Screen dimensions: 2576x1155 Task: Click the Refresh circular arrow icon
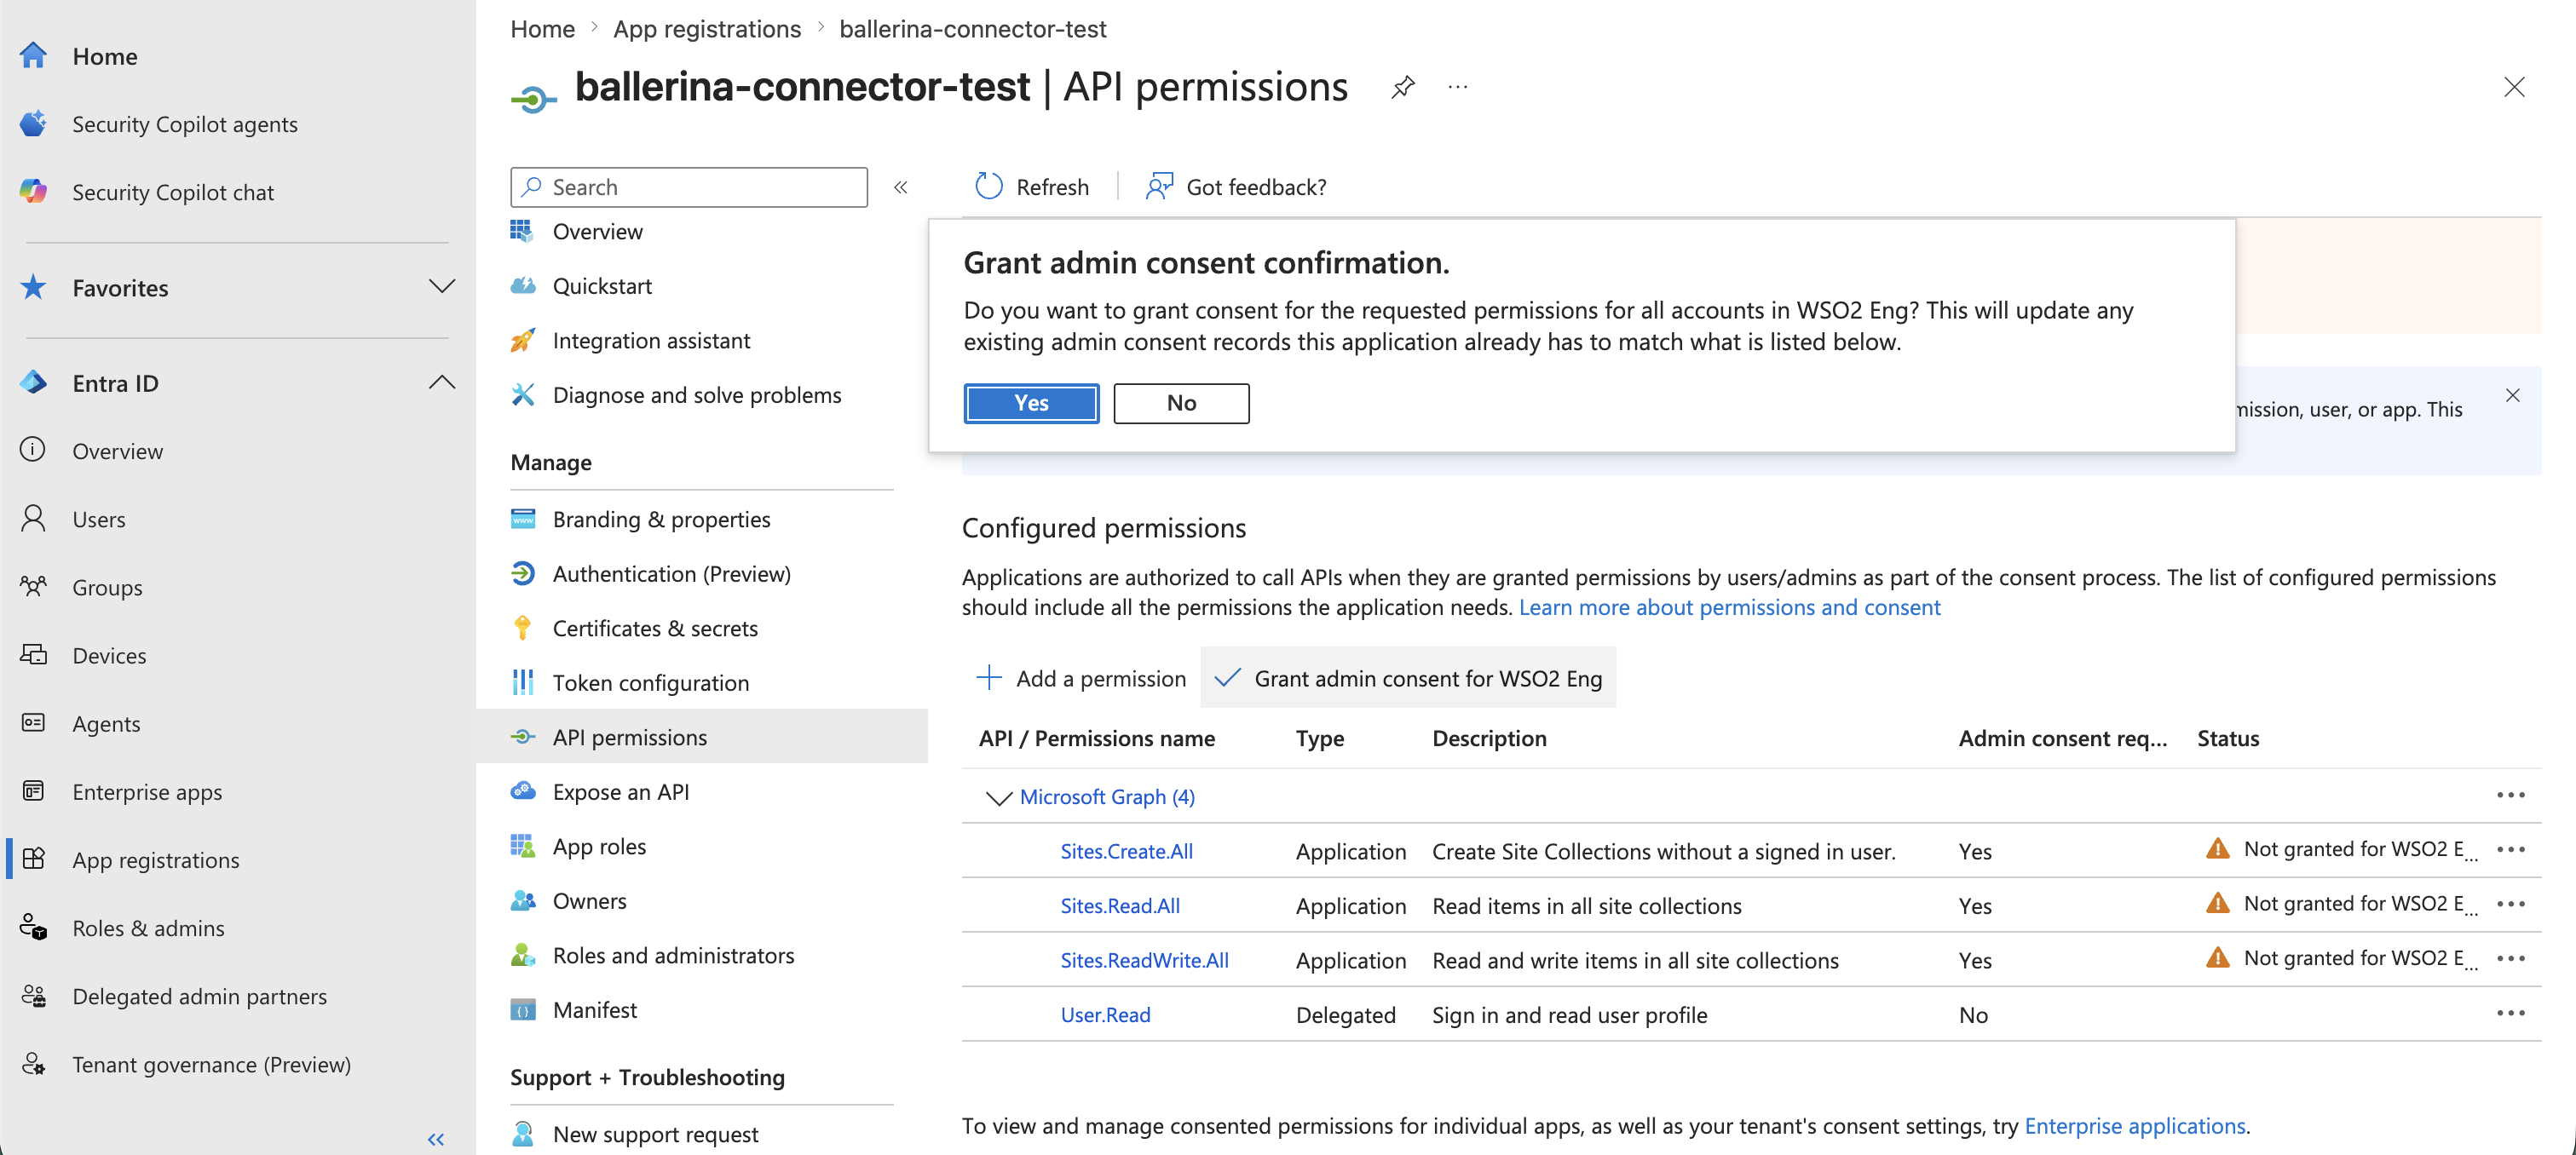[x=989, y=187]
